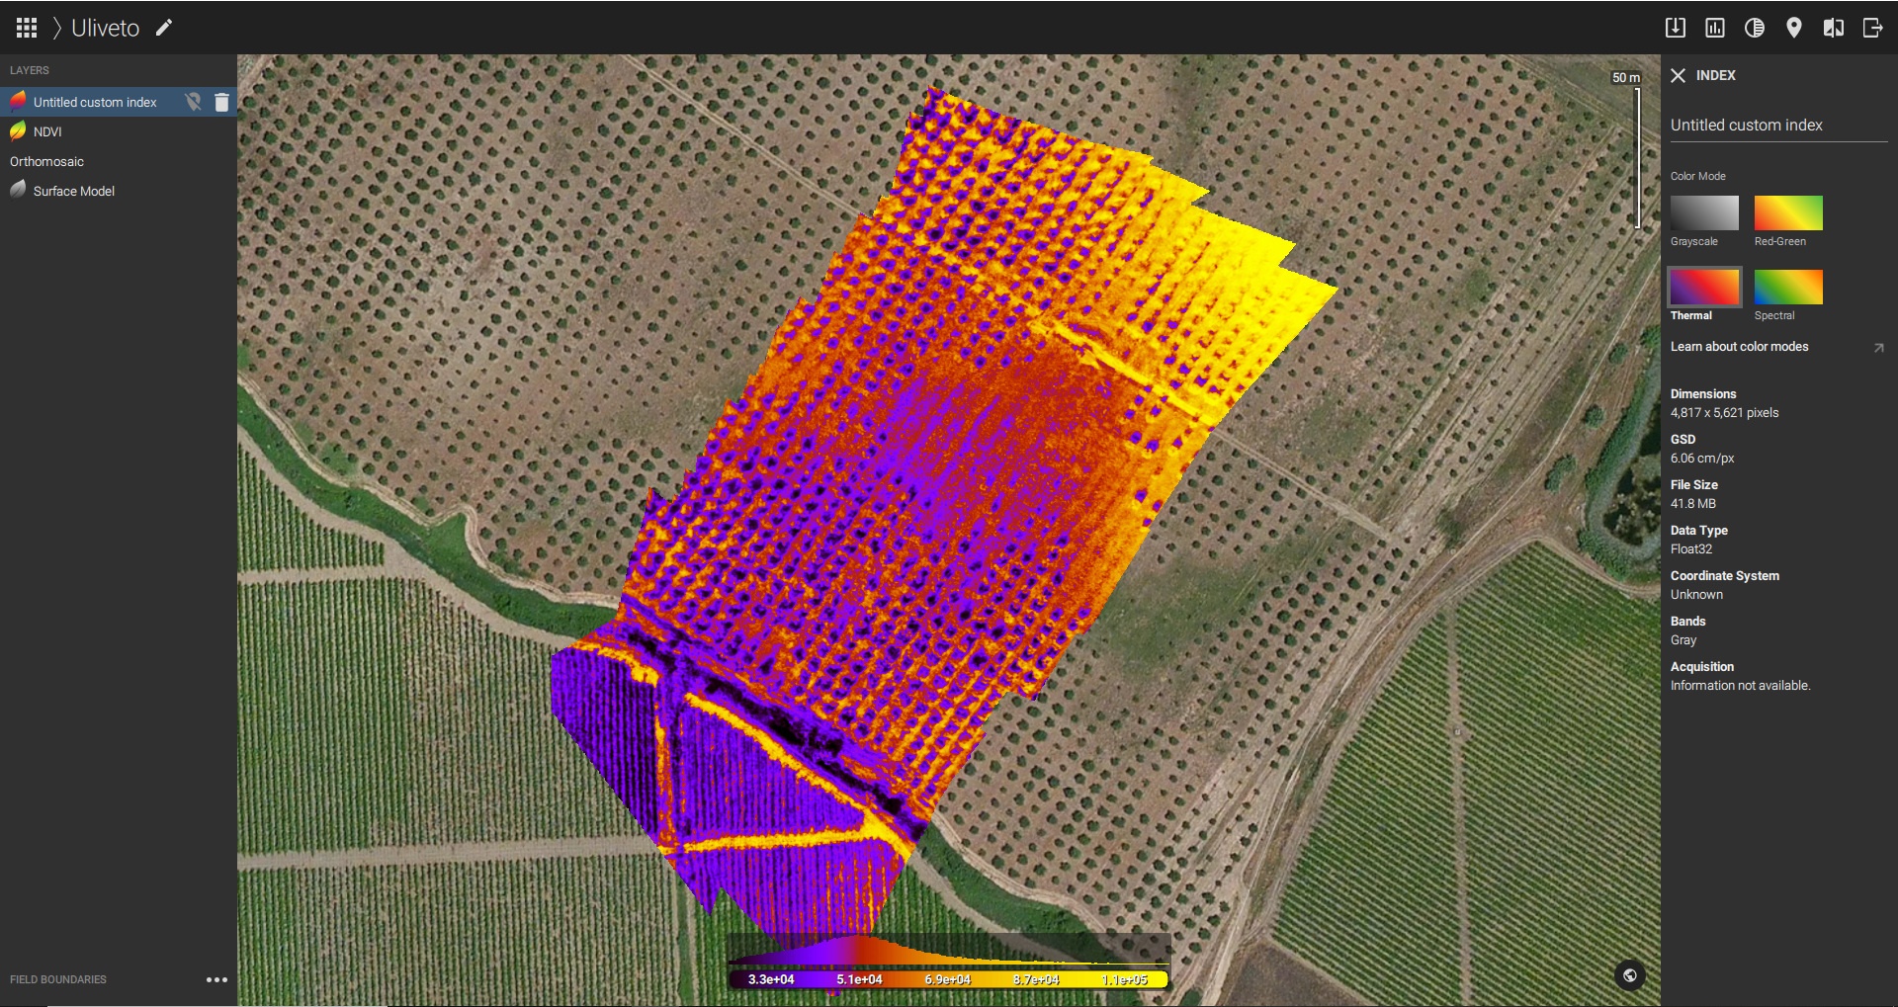1898x1007 pixels.
Task: Click the Uliveto project title
Action: click(x=105, y=28)
